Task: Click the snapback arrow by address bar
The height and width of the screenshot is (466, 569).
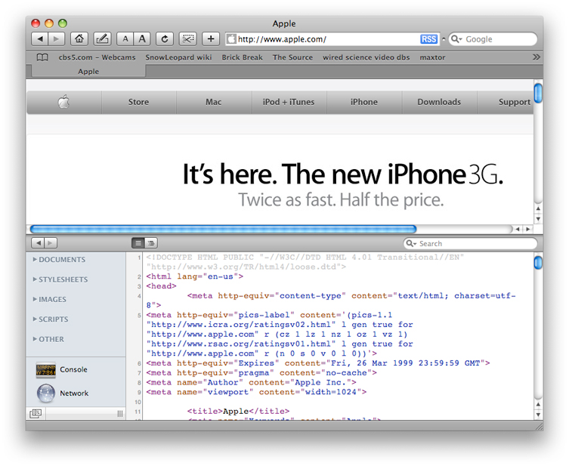Action: 444,39
